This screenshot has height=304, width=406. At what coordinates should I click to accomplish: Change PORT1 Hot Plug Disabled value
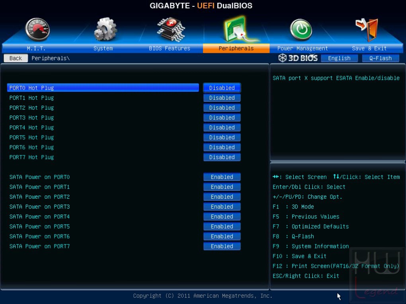point(222,98)
